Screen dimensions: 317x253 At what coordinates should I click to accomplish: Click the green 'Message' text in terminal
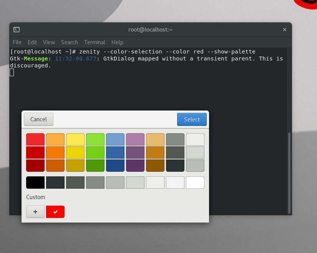coord(36,59)
